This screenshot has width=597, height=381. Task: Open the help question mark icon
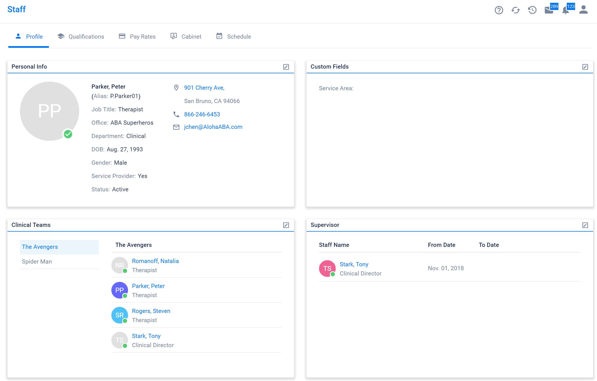point(499,10)
